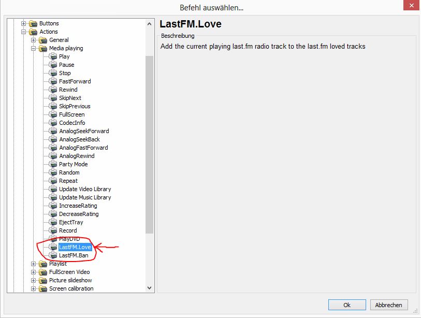The width and height of the screenshot is (421, 318).
Task: Cancel with the Abbrechen button
Action: (389, 305)
